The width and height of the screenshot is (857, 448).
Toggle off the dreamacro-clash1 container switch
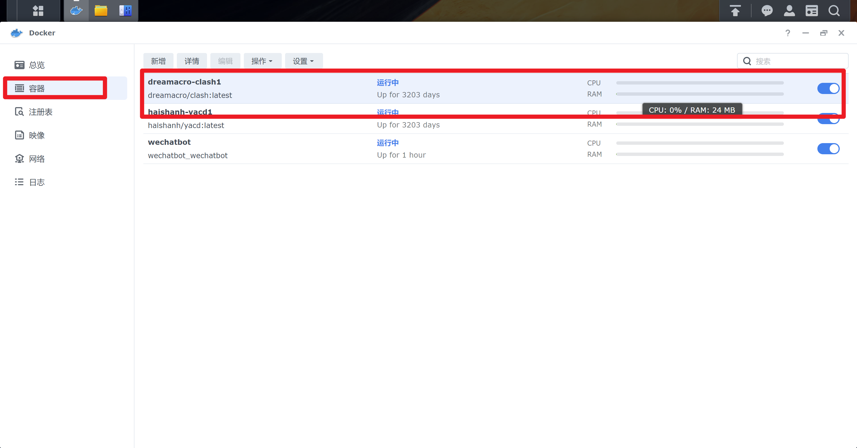[828, 88]
